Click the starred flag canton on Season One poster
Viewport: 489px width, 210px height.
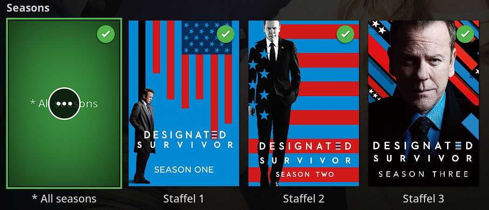[207, 37]
